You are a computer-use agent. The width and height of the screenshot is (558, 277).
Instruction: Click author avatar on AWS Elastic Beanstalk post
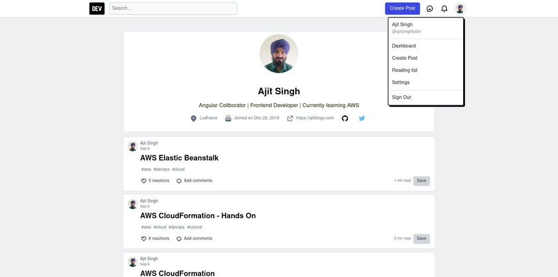point(133,146)
